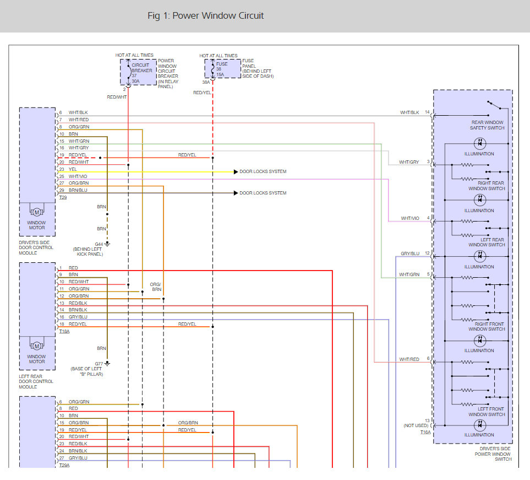This screenshot has width=530, height=480.
Task: Click the illumination LED beside the not used pin 13
Action: coord(479,425)
